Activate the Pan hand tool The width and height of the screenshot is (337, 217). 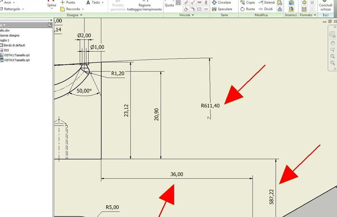pyautogui.click(x=333, y=43)
